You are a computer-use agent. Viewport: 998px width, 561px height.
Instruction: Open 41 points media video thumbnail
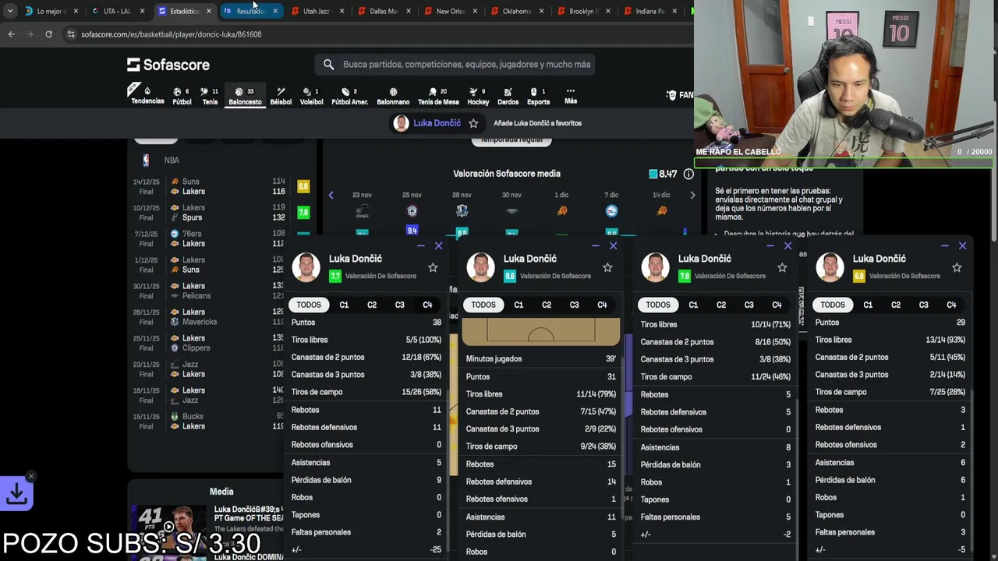168,526
